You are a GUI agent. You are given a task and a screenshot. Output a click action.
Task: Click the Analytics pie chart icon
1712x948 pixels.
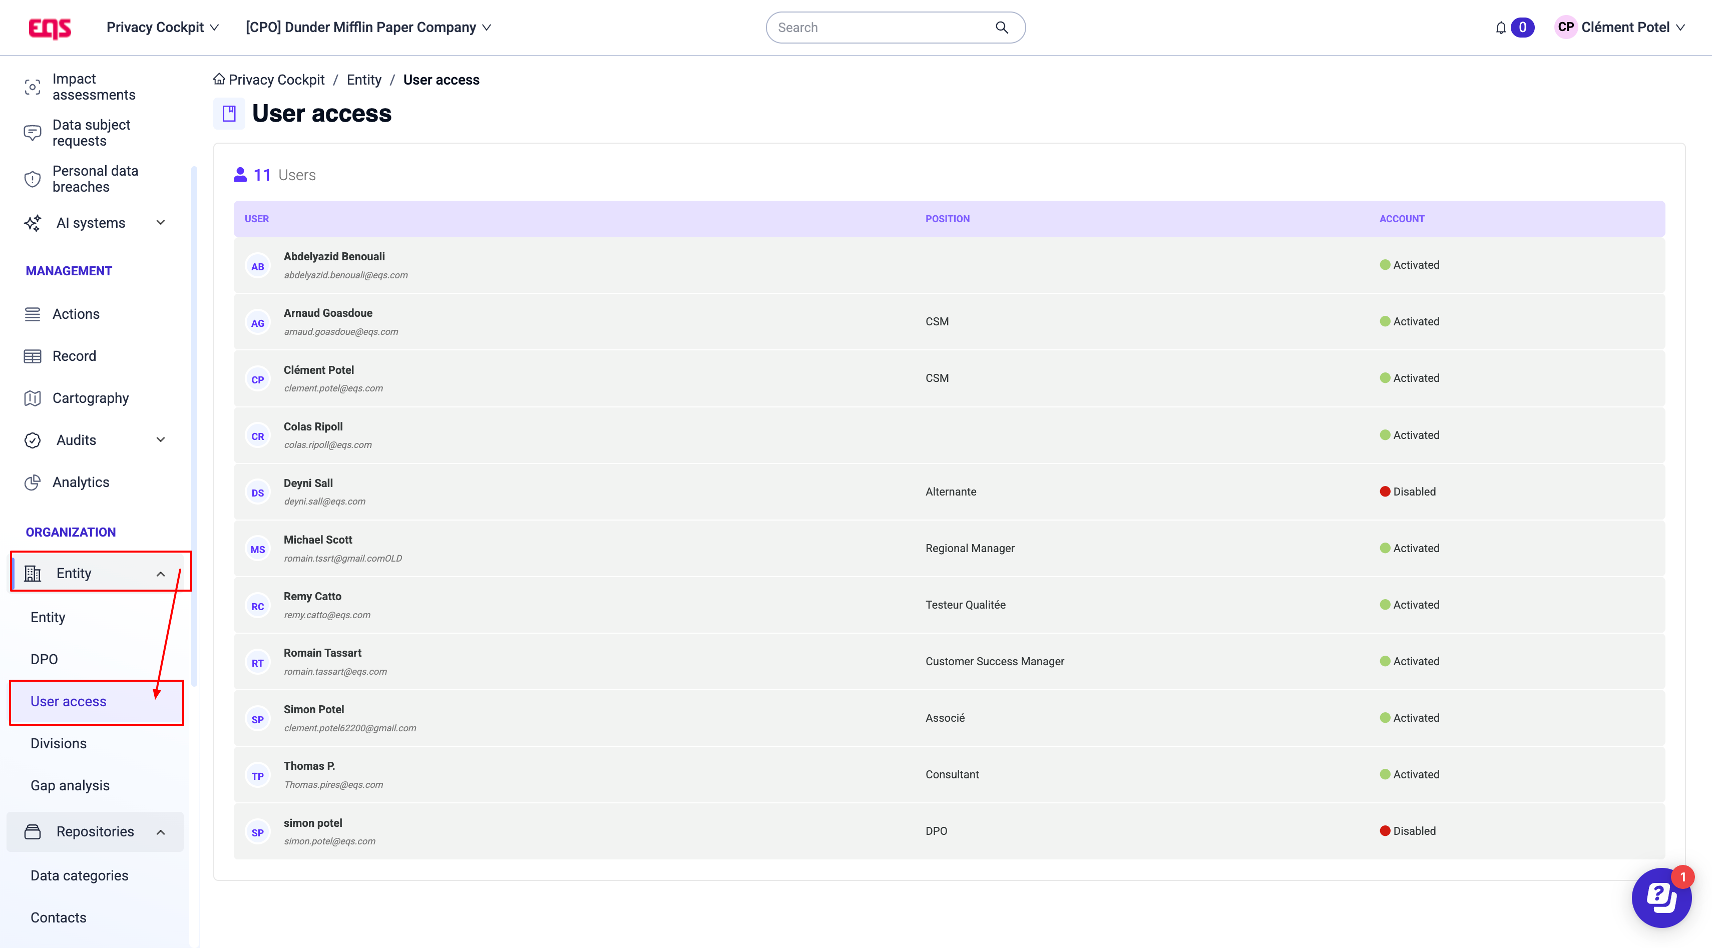point(32,483)
